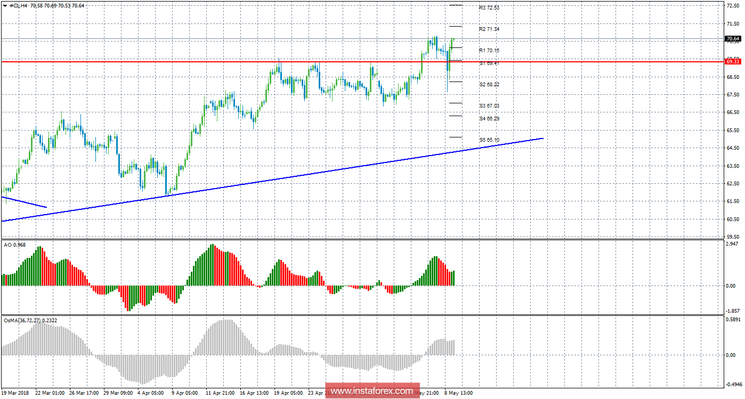Click the AO scale value 2.947

click(733, 243)
